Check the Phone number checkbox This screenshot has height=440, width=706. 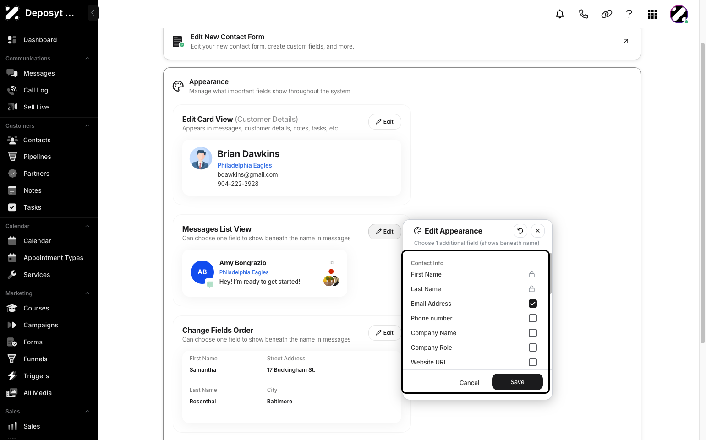(x=533, y=318)
